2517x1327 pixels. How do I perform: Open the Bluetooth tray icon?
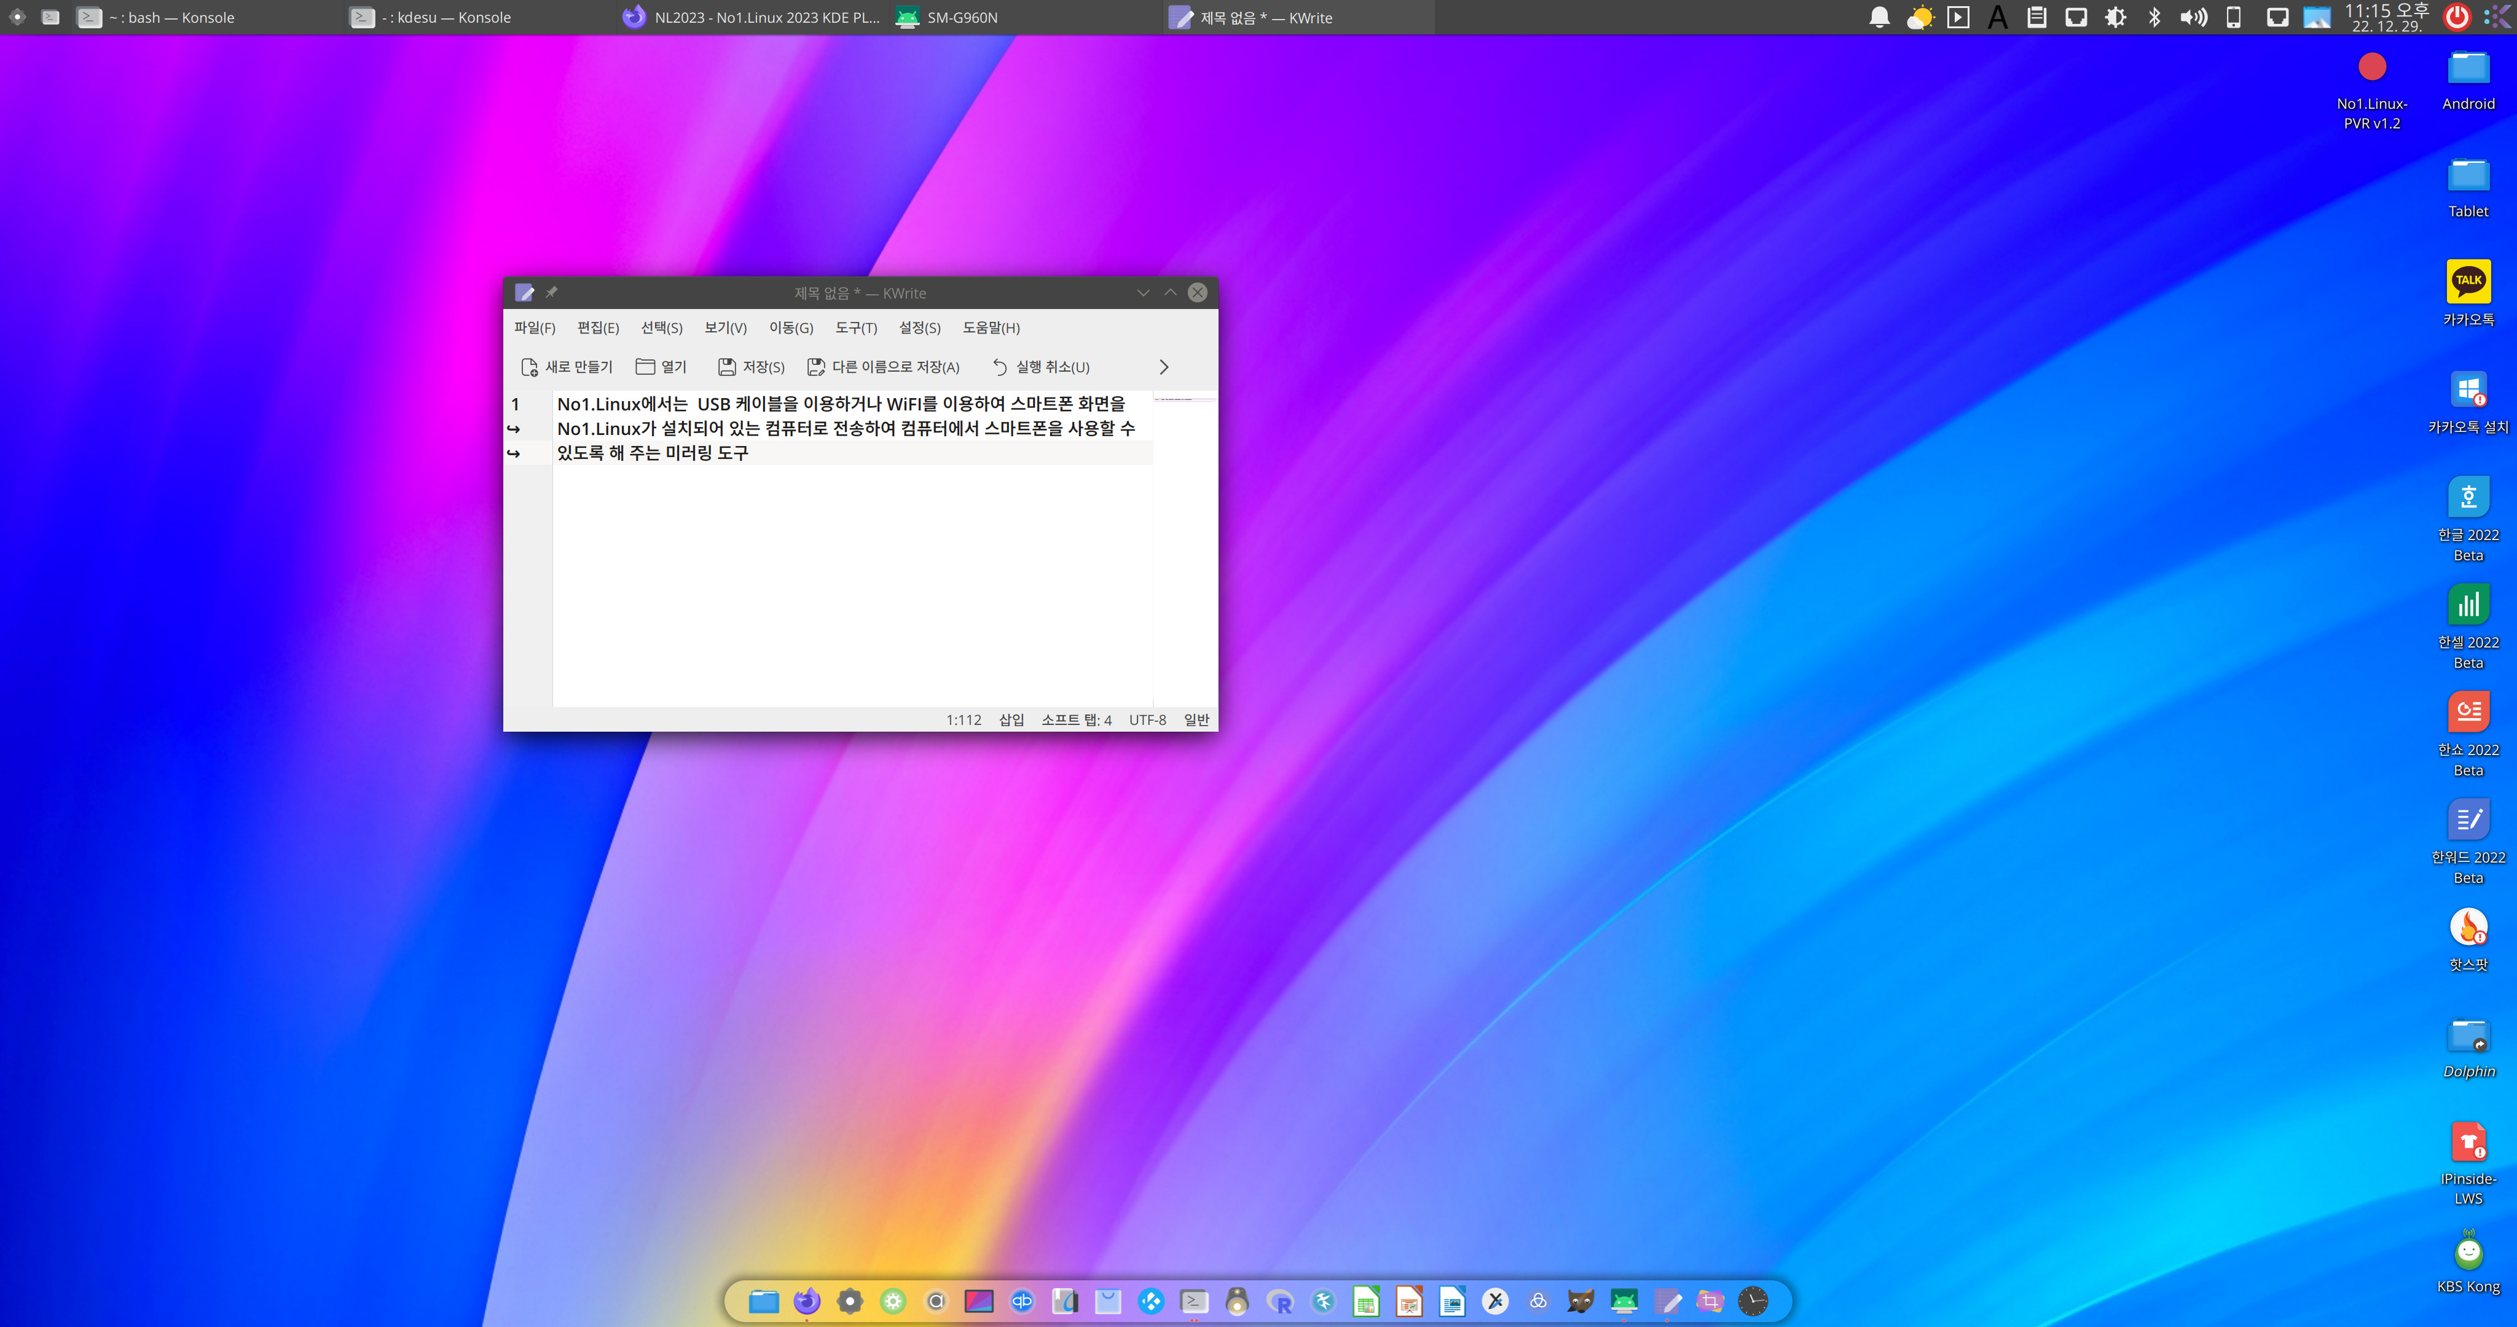pos(2154,18)
